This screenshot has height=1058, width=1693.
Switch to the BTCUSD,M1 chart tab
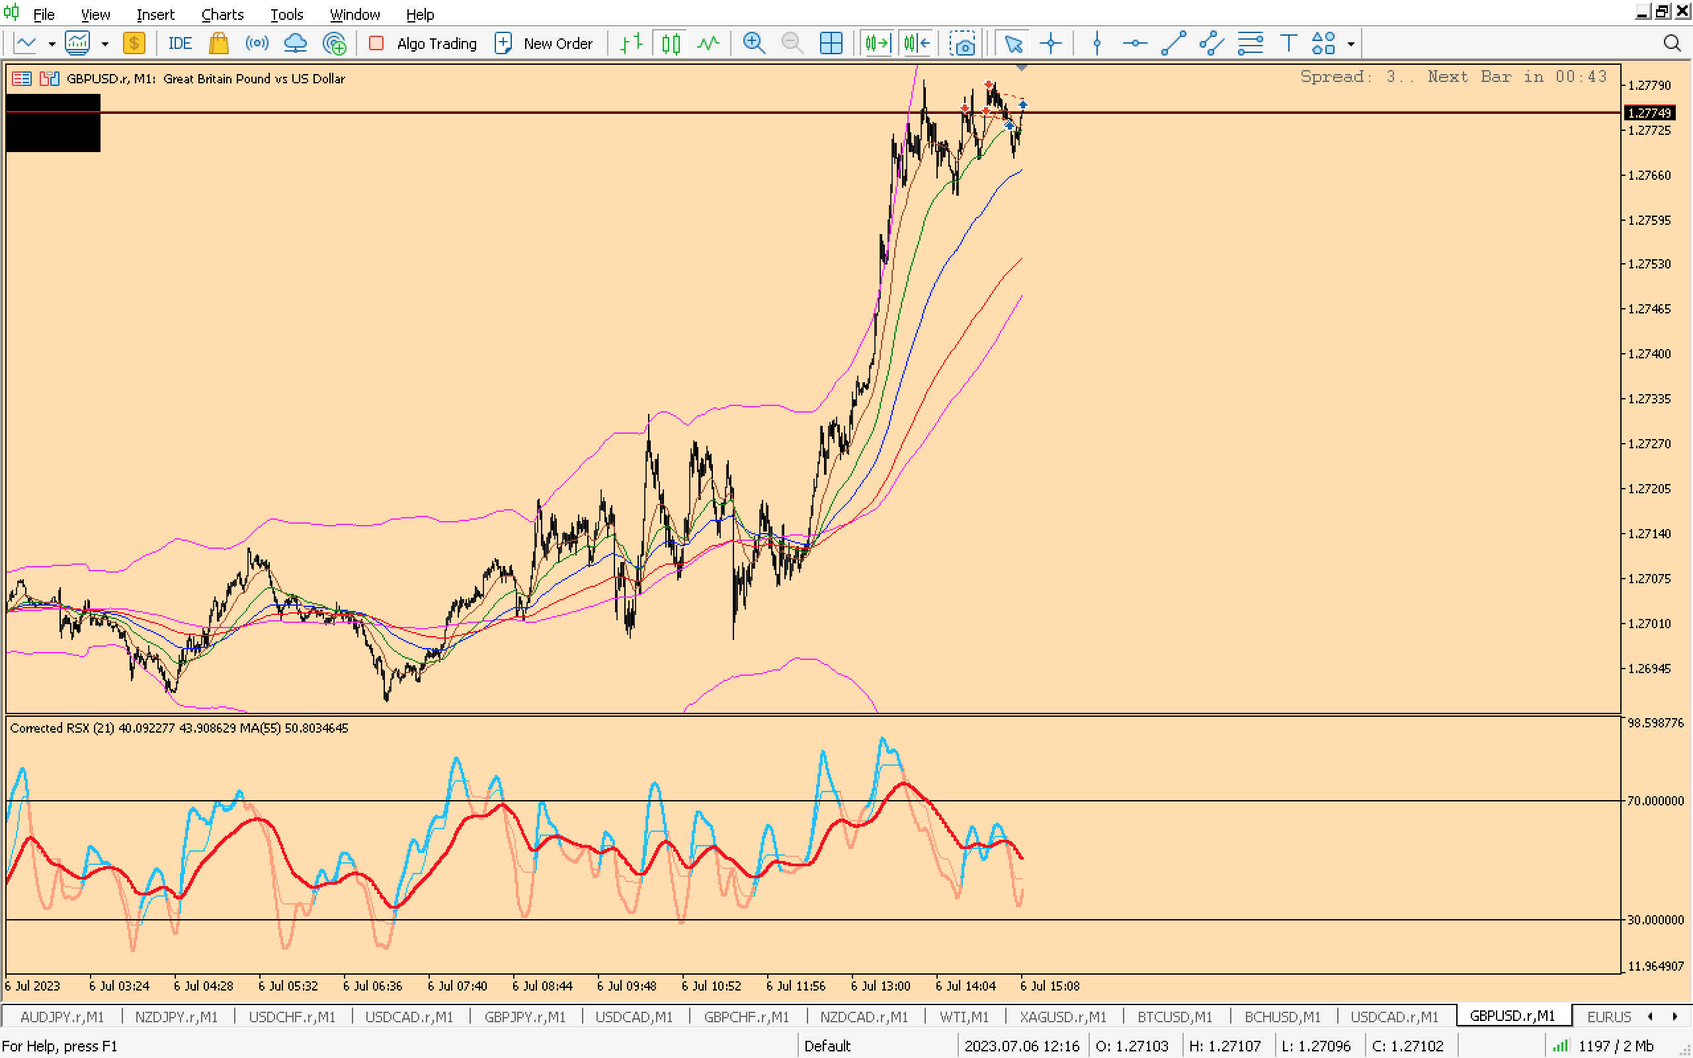point(1174,1016)
